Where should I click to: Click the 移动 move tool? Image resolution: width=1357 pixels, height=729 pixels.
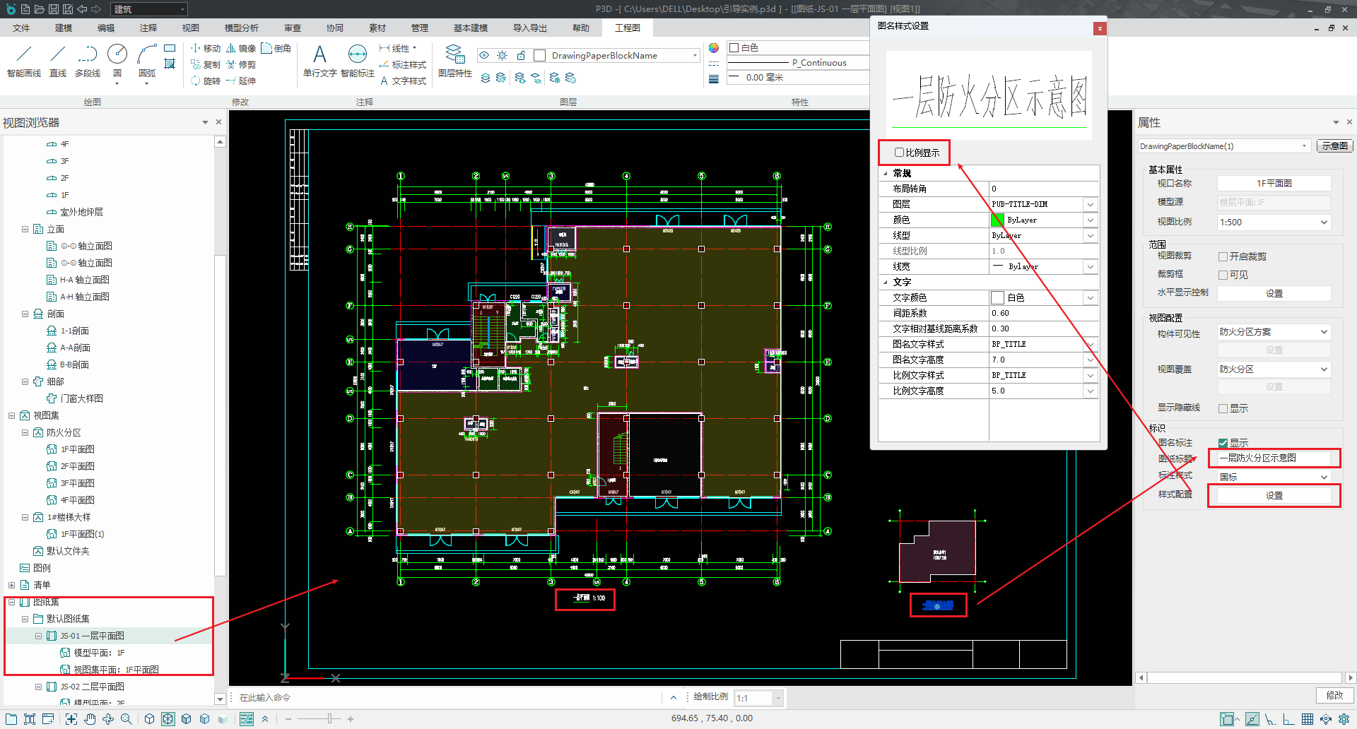(x=205, y=48)
